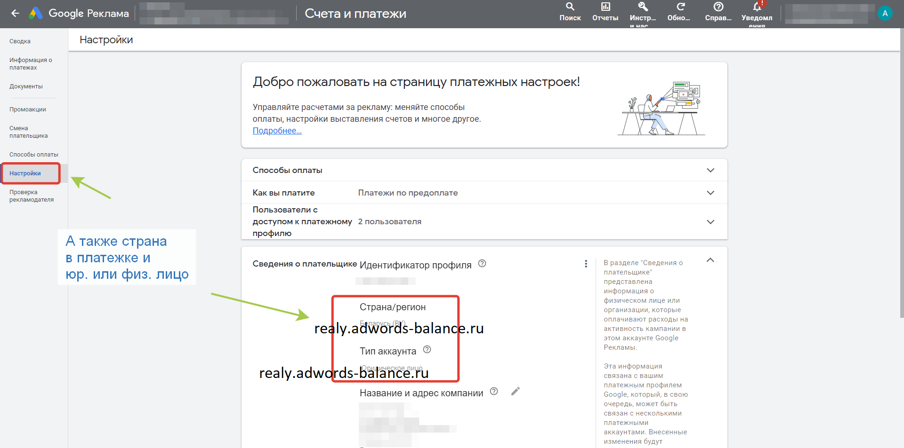Viewport: 904px width, 448px height.
Task: Expand the Как вы платите row
Action: point(710,193)
